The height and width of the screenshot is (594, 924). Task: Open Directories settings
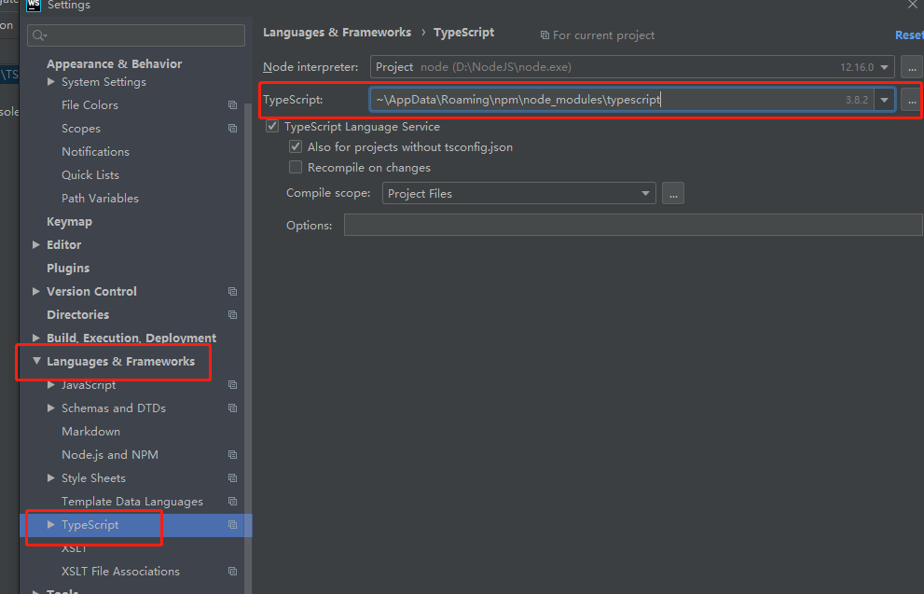point(77,314)
